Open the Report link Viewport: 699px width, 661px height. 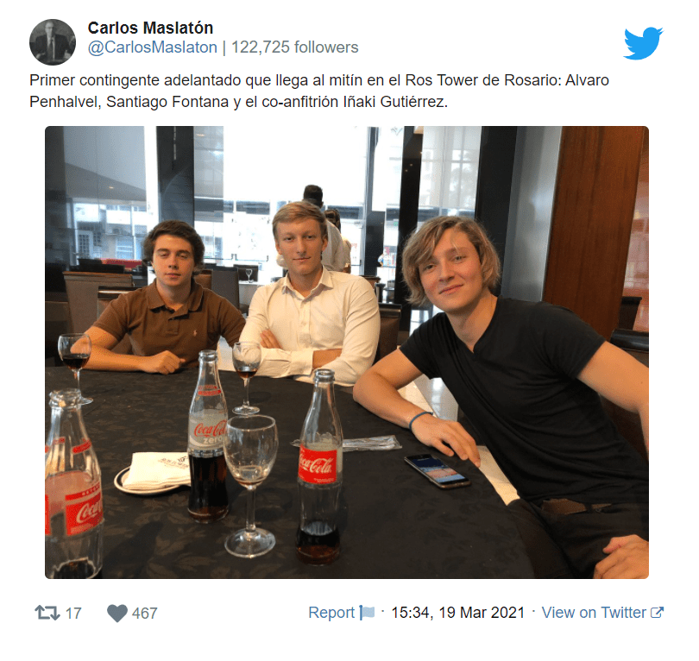(x=331, y=613)
